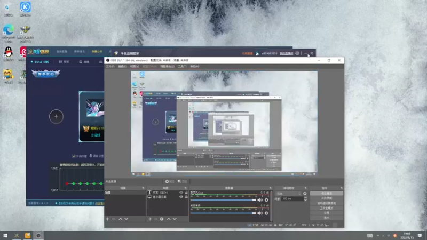
Task: Click the 退出 button in OBS Controls
Action: coord(327,218)
